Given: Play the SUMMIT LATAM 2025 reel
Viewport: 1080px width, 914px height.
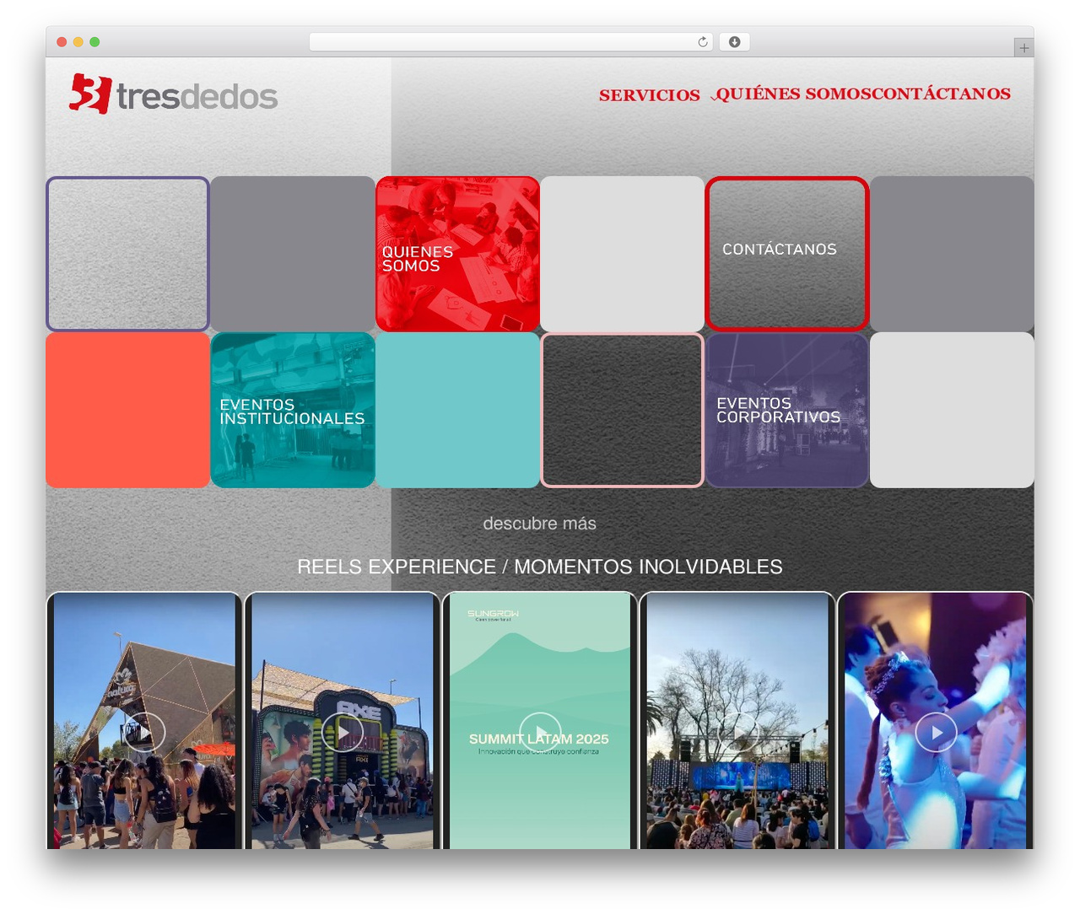Looking at the screenshot, I should click(539, 733).
